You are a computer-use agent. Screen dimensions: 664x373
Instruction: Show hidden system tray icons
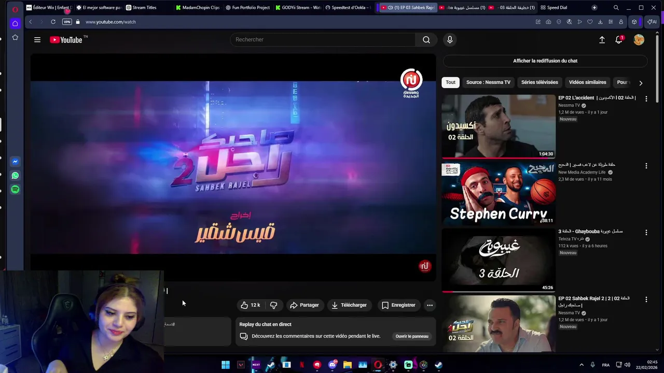tap(581, 365)
